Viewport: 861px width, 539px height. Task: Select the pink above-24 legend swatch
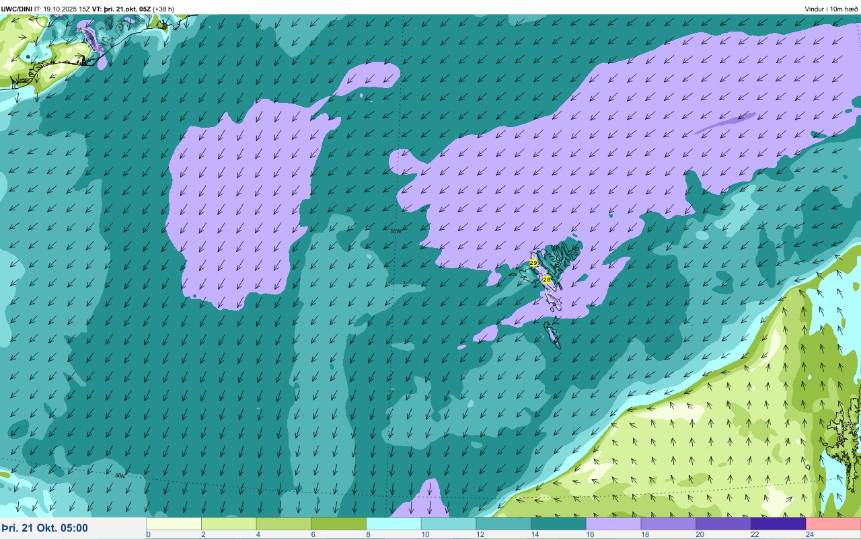tap(833, 524)
